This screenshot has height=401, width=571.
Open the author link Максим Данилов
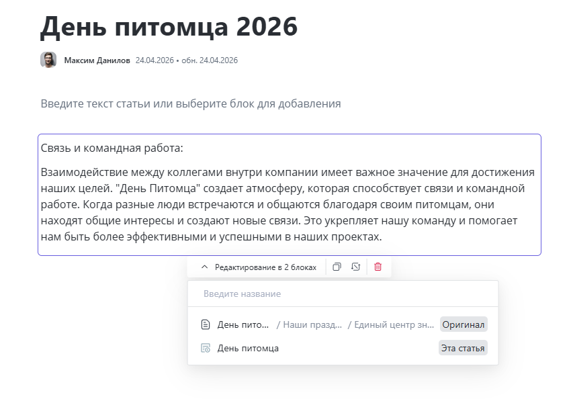(88, 59)
